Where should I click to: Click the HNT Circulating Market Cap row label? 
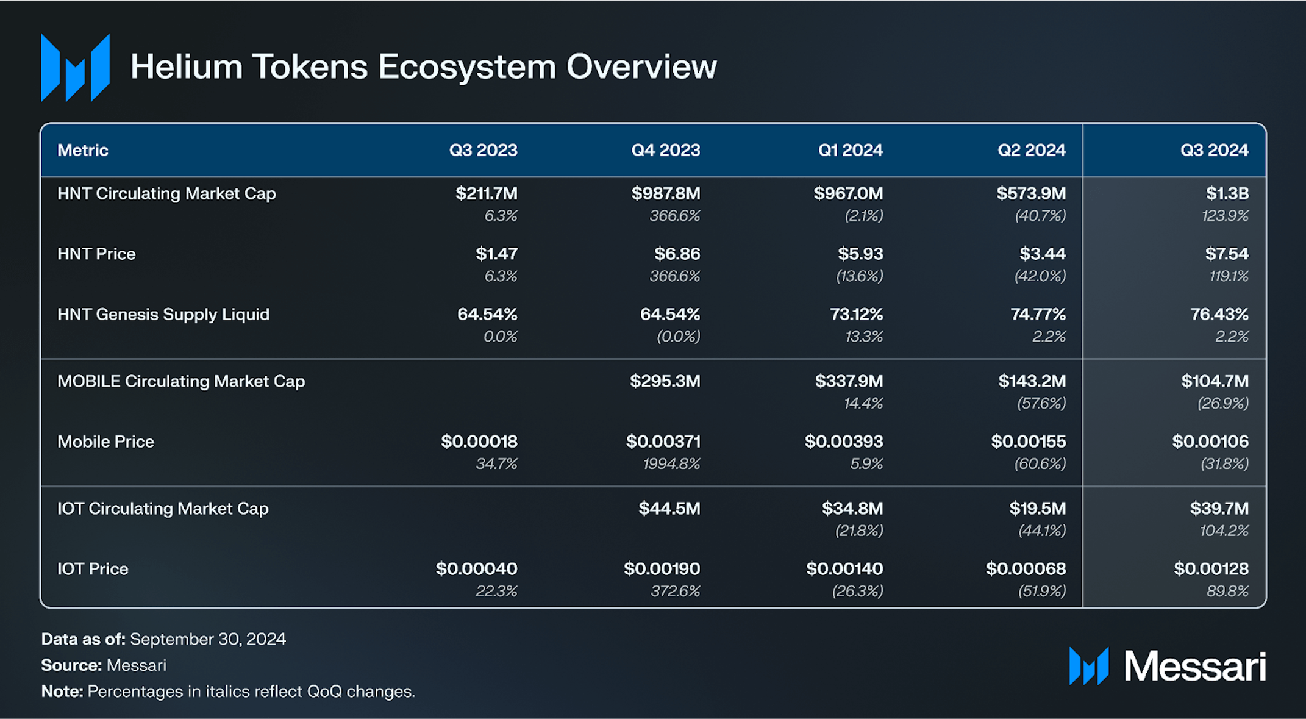point(166,193)
